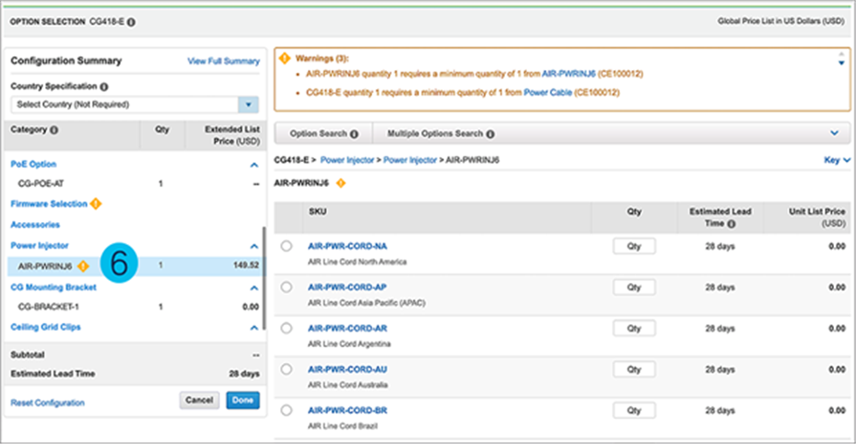The height and width of the screenshot is (444, 856).
Task: Select the CG-POE-AT summary row
Action: click(135, 184)
